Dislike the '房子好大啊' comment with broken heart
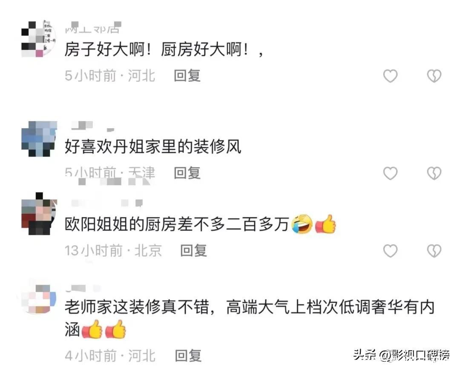The width and height of the screenshot is (460, 371). click(434, 76)
